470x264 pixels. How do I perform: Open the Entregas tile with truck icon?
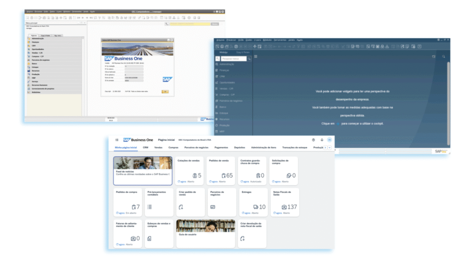coord(253,202)
